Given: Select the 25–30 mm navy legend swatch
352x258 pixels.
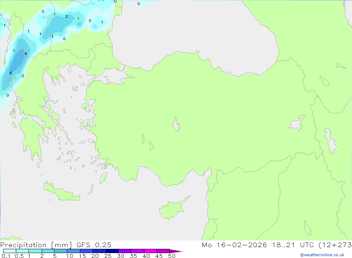Looking at the screenshot, I should coord(112,251).
